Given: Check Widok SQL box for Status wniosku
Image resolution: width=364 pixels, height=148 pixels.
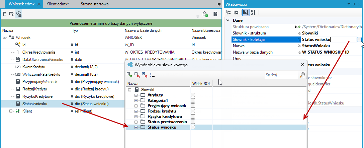Looking at the screenshot, I should (193, 127).
